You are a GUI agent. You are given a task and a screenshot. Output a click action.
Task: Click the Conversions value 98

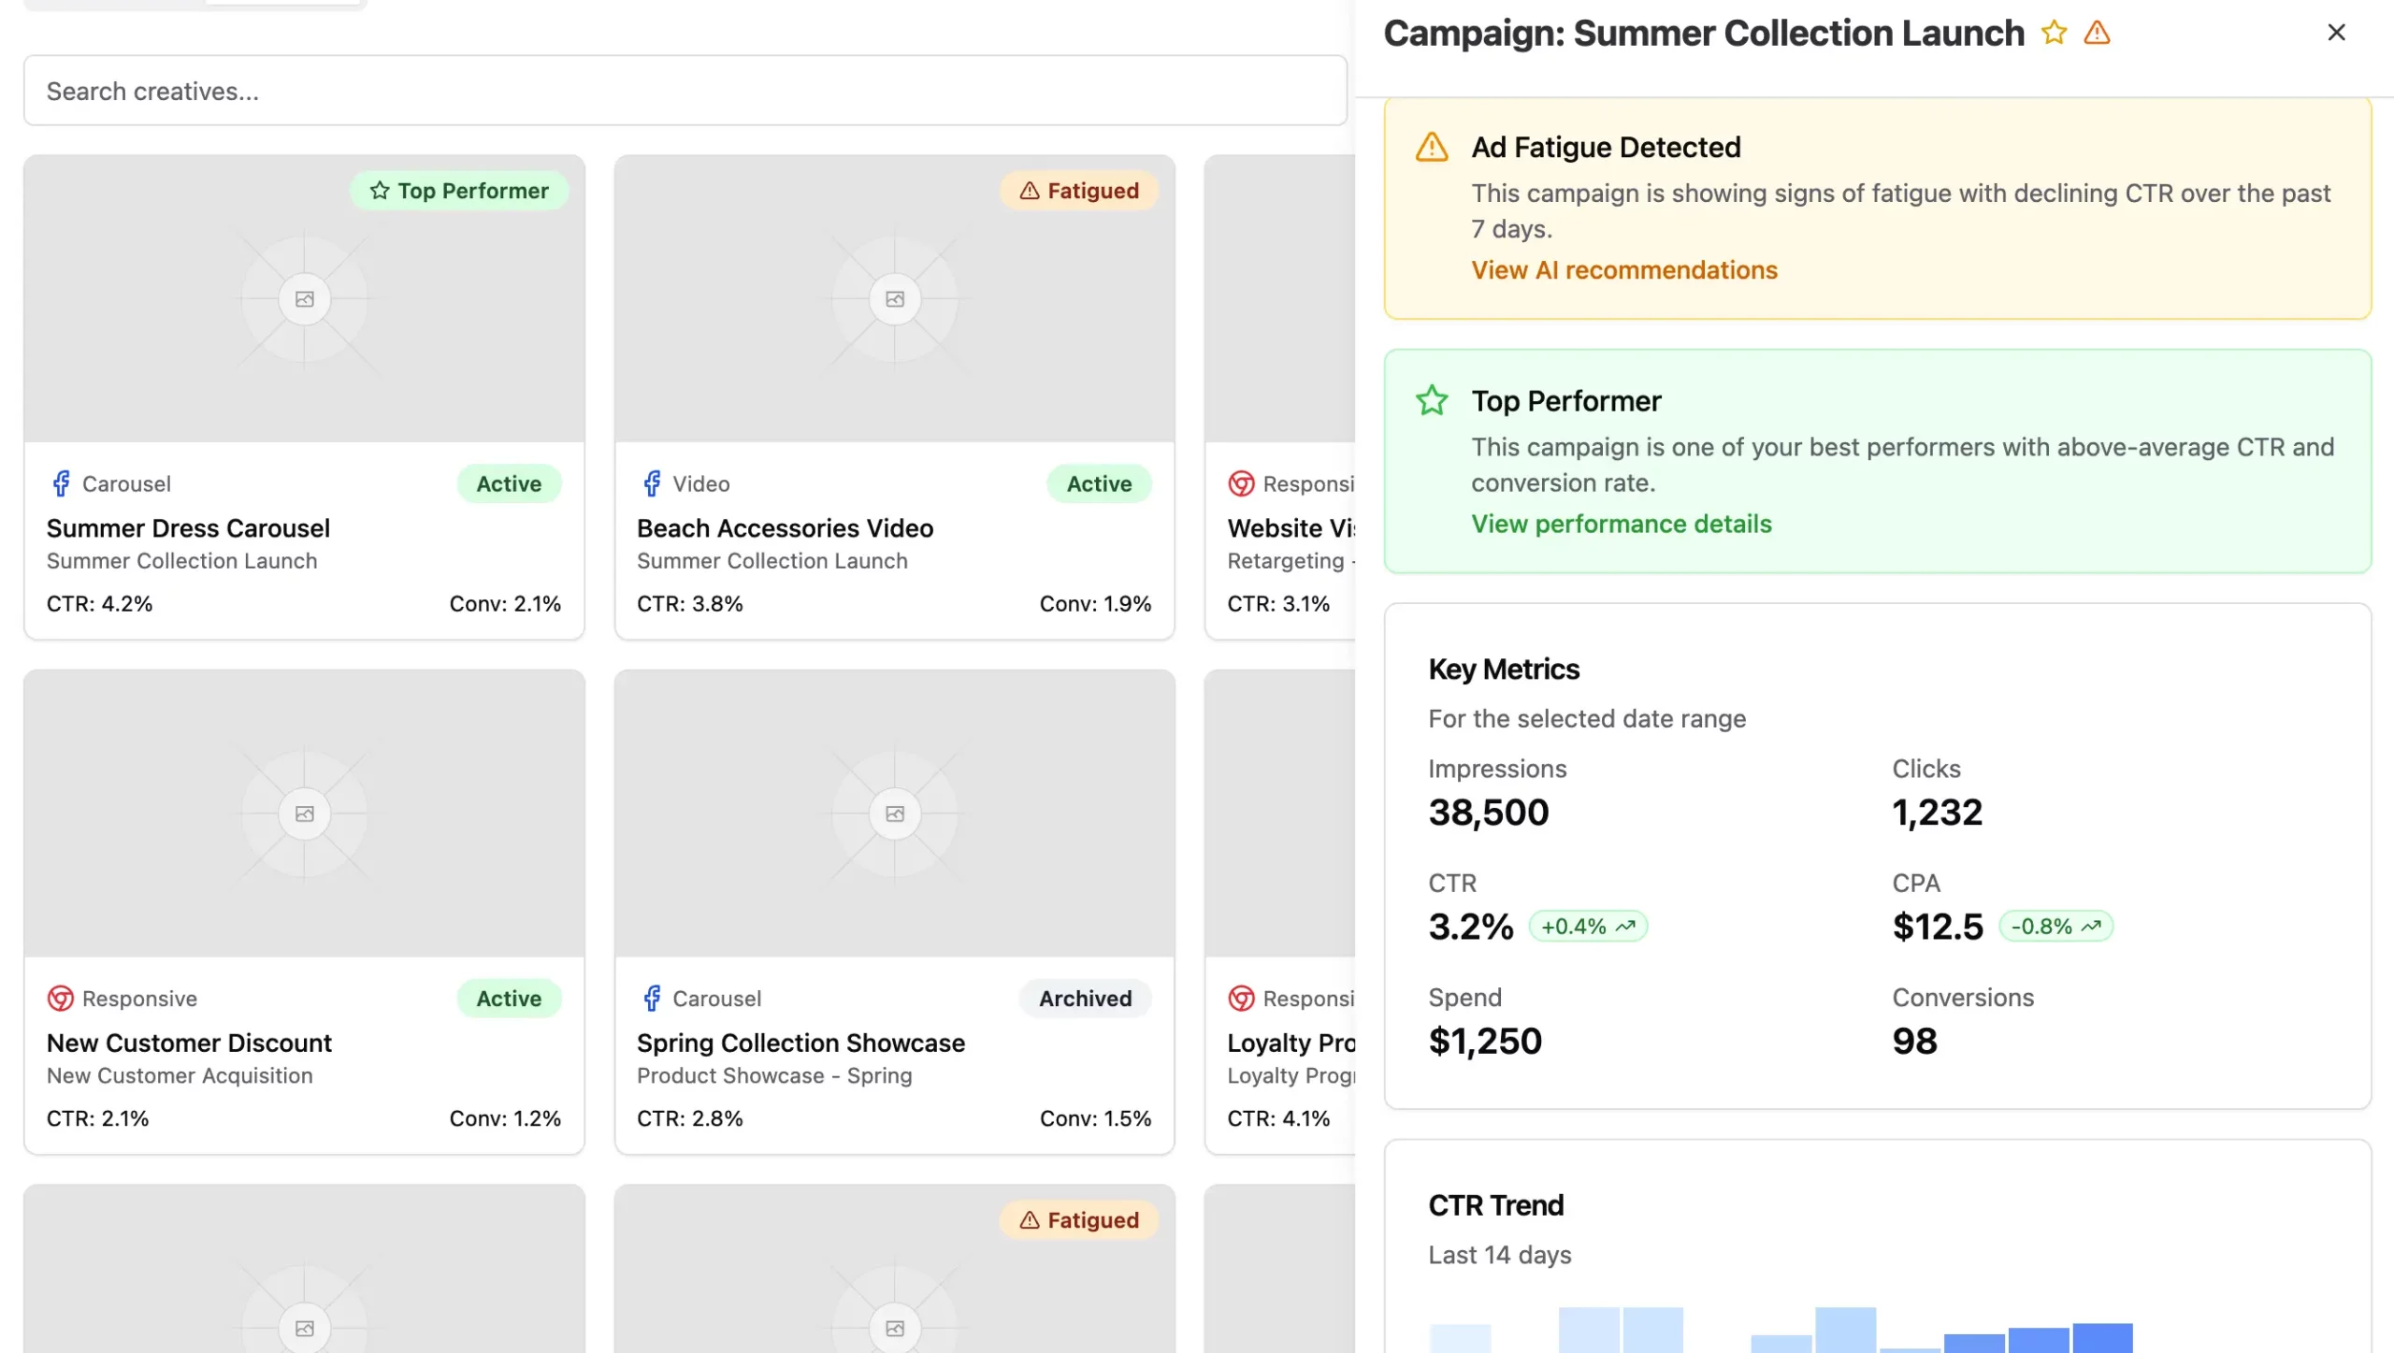coord(1914,1041)
